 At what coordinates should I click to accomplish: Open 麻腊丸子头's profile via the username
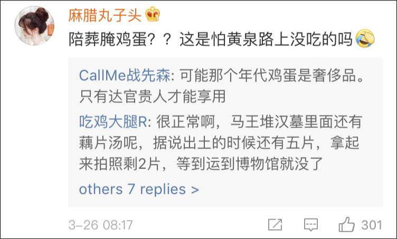[x=105, y=16]
